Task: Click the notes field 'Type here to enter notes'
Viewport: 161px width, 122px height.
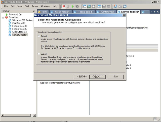Action: click(x=60, y=83)
